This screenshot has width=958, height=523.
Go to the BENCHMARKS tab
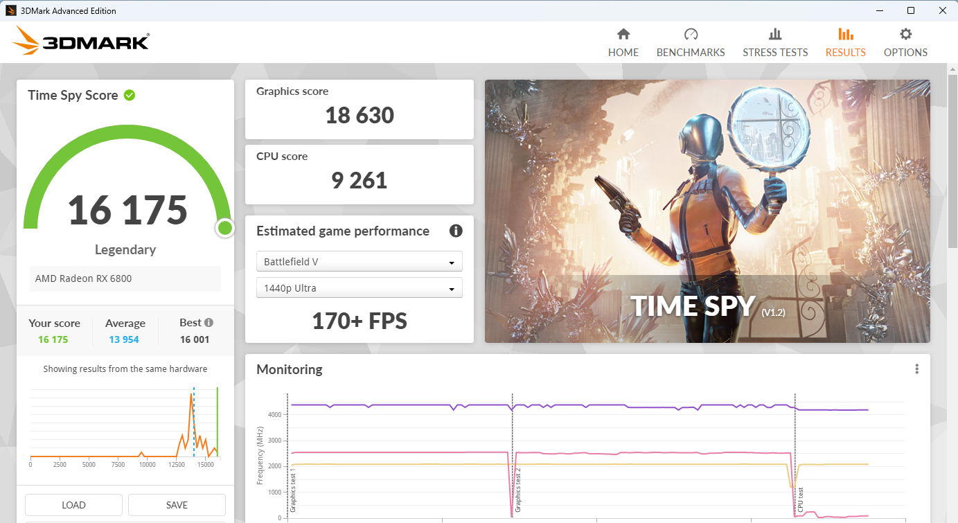[x=691, y=43]
